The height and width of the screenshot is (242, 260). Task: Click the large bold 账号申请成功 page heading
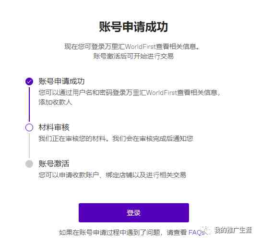[x=133, y=27]
